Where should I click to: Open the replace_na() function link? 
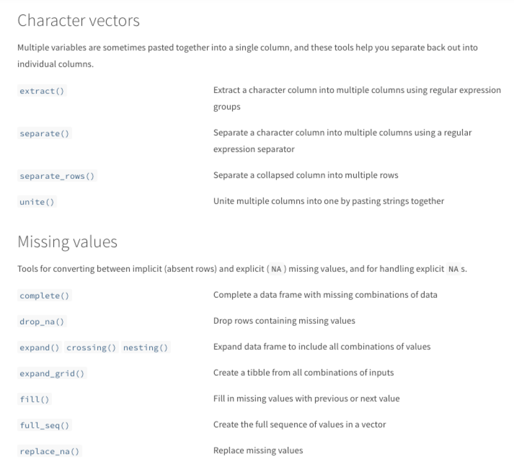tap(50, 451)
